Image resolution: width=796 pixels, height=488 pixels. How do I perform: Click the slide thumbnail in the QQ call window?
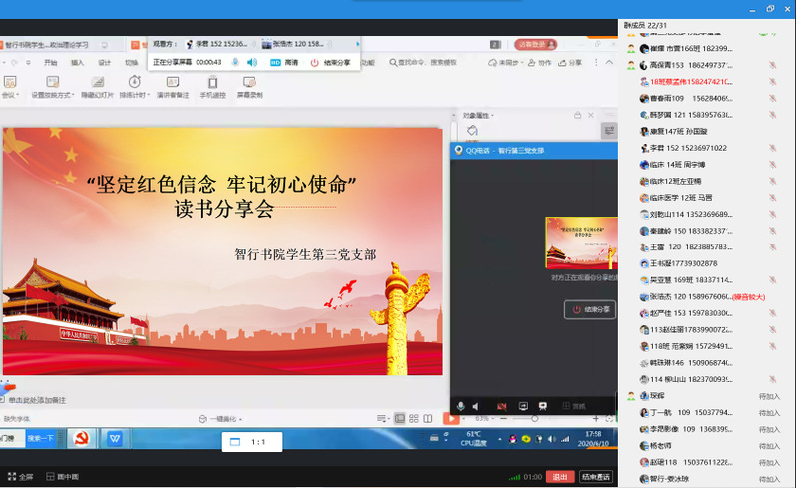click(580, 244)
